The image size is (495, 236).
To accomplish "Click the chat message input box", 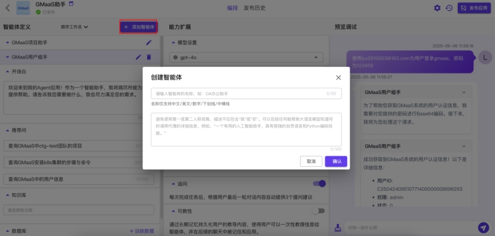I will click(x=410, y=228).
